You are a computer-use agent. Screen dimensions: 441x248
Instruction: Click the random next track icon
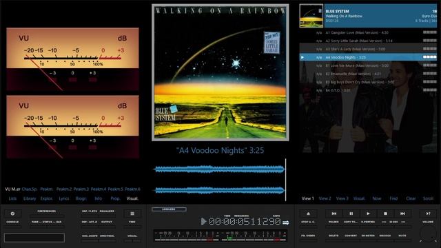pos(428,214)
